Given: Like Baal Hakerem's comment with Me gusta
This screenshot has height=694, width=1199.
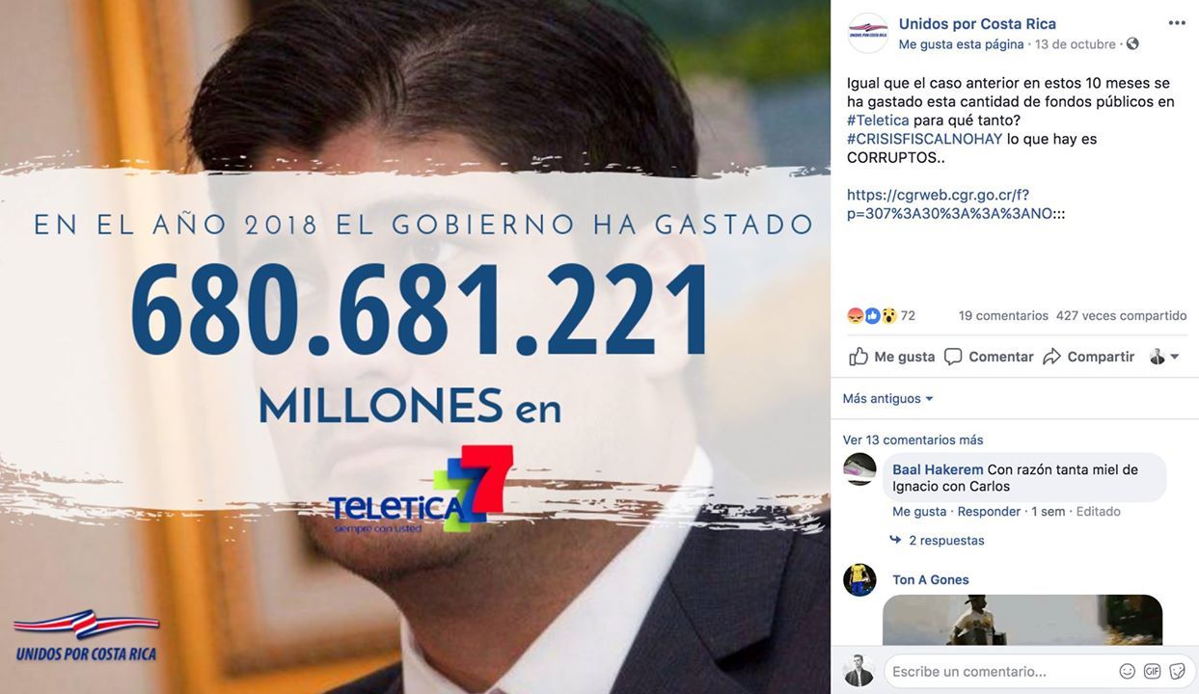Looking at the screenshot, I should tap(919, 511).
